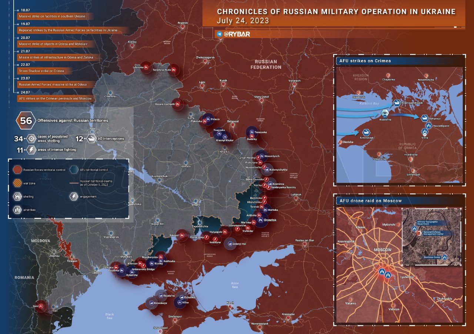Select the Business Center marker on Moscow inset
474x334 pixels.
(x=445, y=257)
